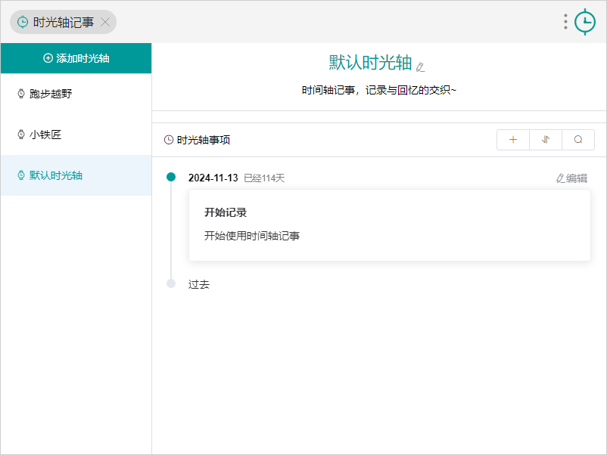Image resolution: width=607 pixels, height=455 pixels.
Task: Open the 小铁匠 timeline
Action: 76,135
